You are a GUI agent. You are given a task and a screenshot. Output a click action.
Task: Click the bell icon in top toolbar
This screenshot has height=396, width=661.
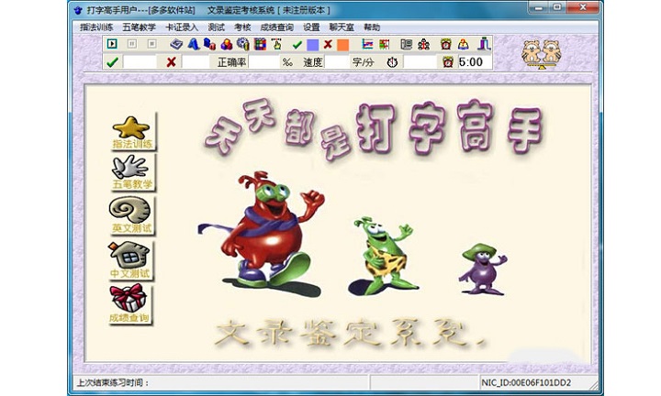click(464, 43)
